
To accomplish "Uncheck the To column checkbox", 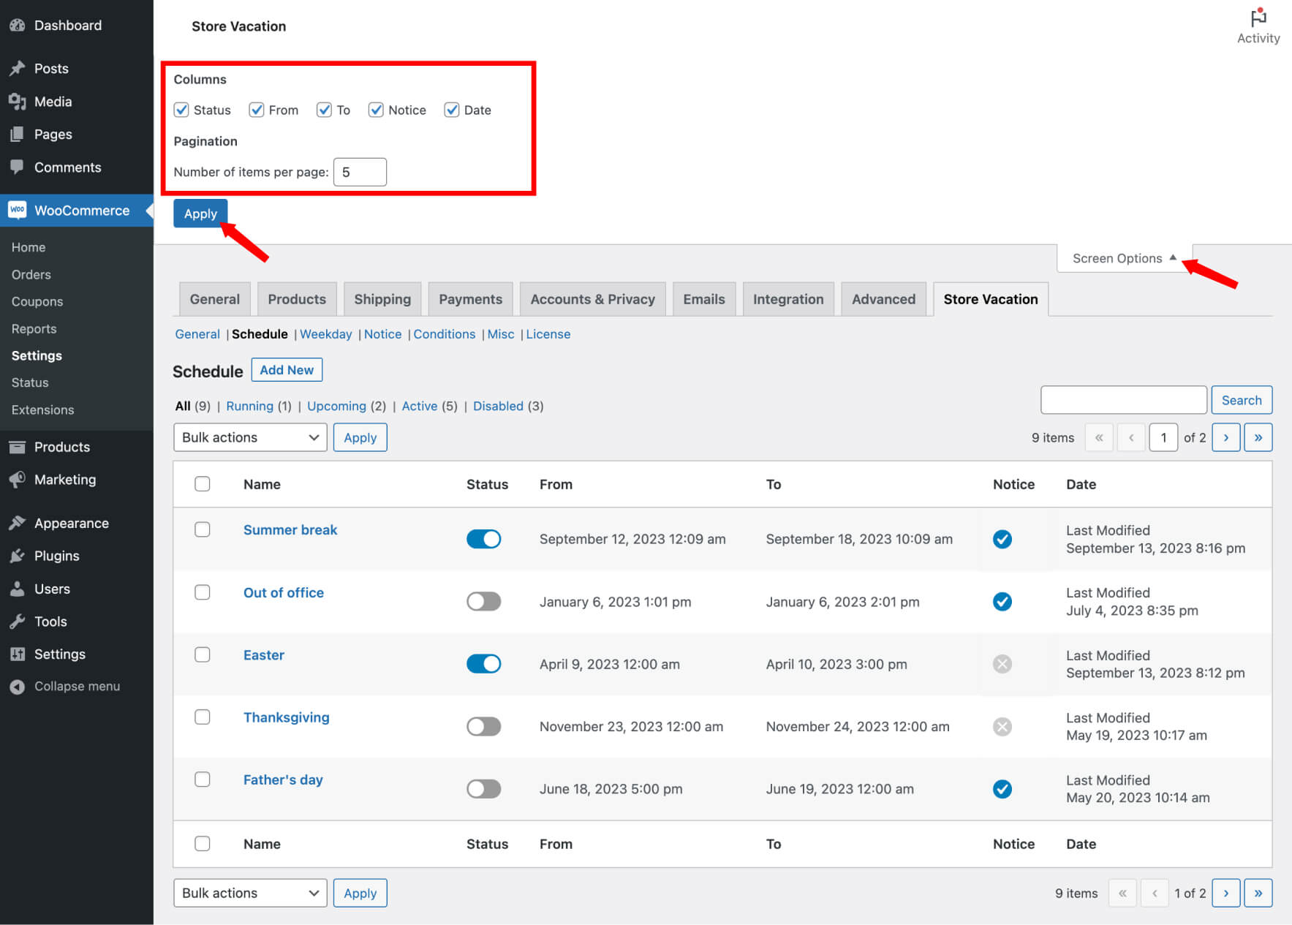I will pos(324,110).
